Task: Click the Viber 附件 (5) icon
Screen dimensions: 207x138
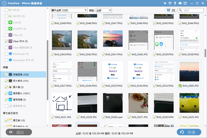Action: coord(10,41)
